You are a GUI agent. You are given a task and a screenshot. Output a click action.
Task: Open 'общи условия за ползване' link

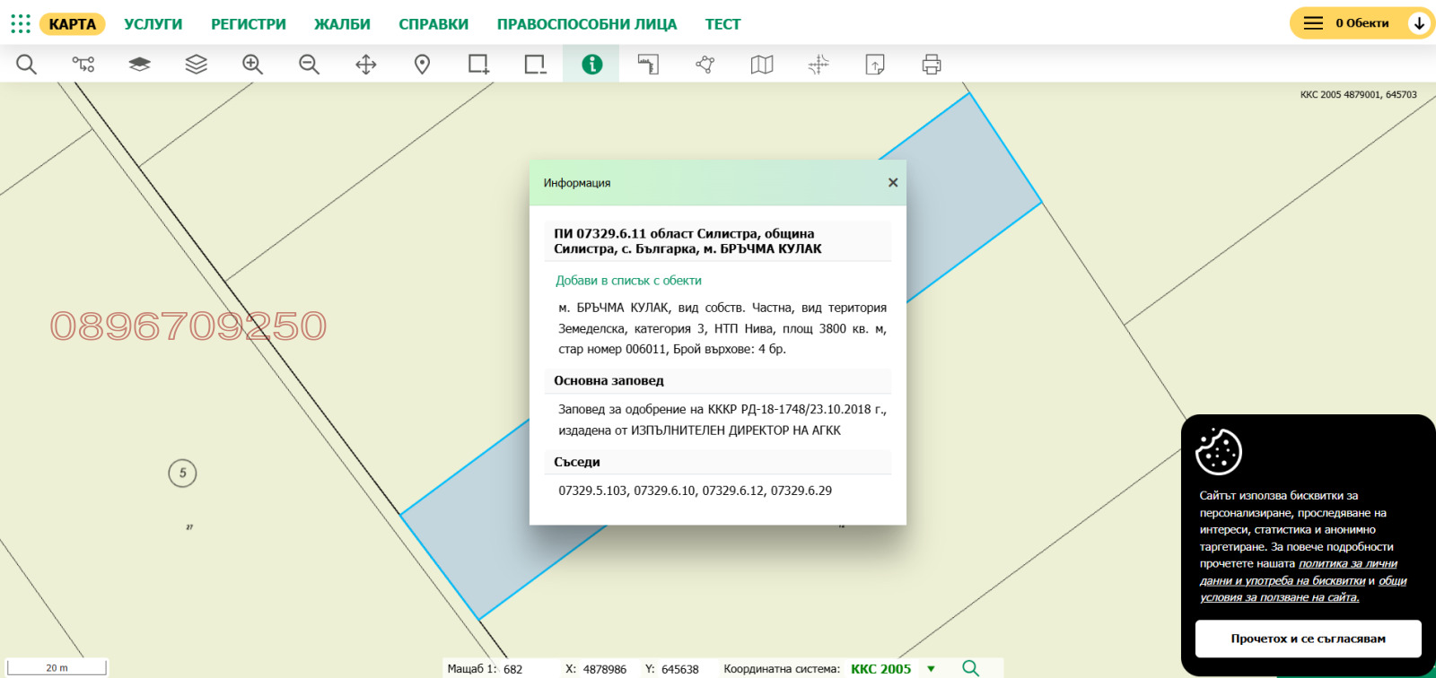pos(1303,589)
